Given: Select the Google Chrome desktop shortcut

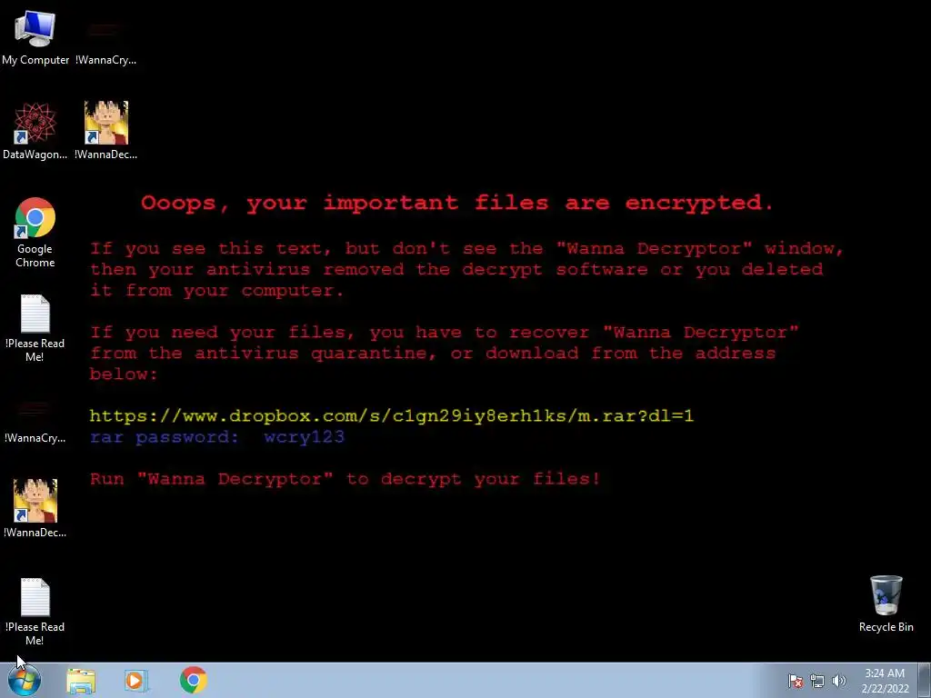Looking at the screenshot, I should (35, 233).
